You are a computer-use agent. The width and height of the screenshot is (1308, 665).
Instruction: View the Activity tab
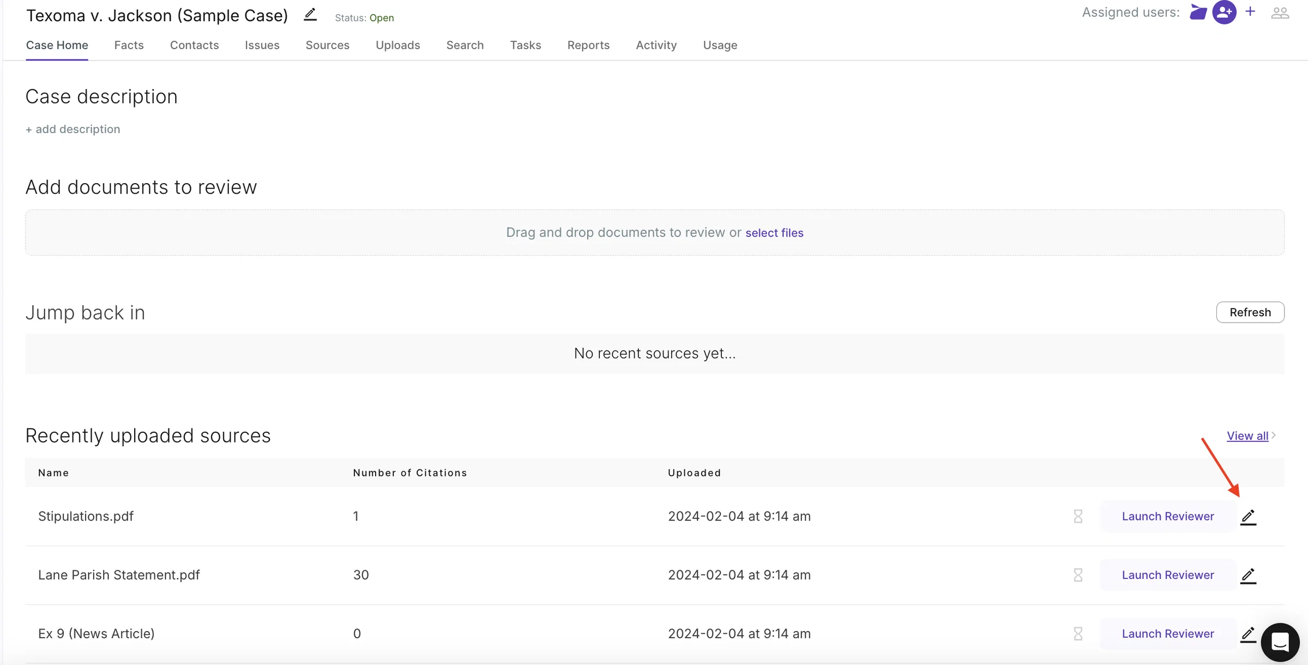click(x=656, y=45)
